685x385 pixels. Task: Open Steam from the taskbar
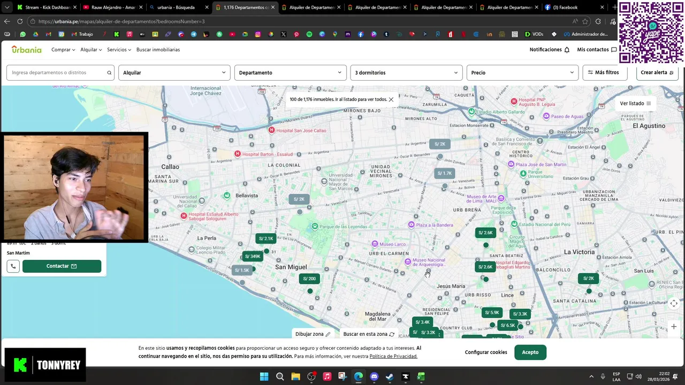[390, 376]
